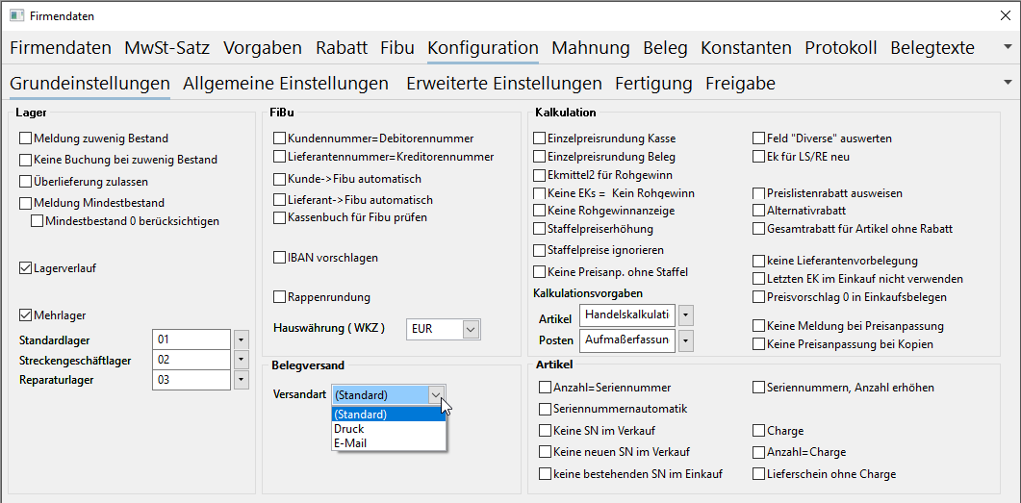Switch to the Firmendaten tab

point(61,47)
